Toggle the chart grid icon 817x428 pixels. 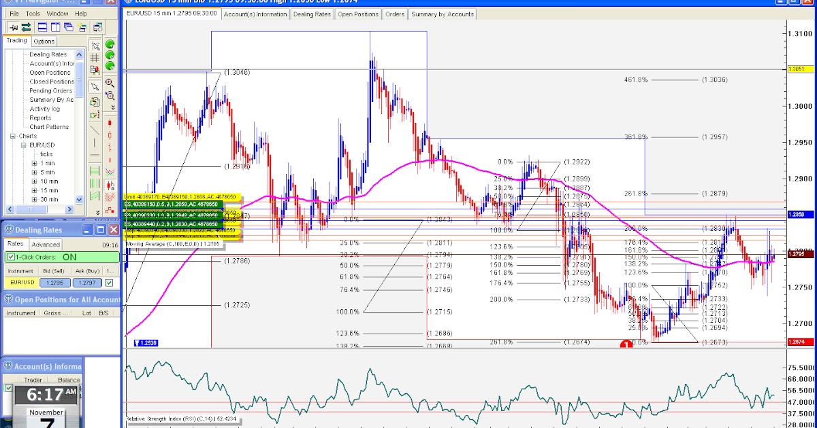tap(95, 58)
